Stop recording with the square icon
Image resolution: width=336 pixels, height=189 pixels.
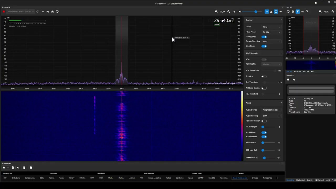288,80
